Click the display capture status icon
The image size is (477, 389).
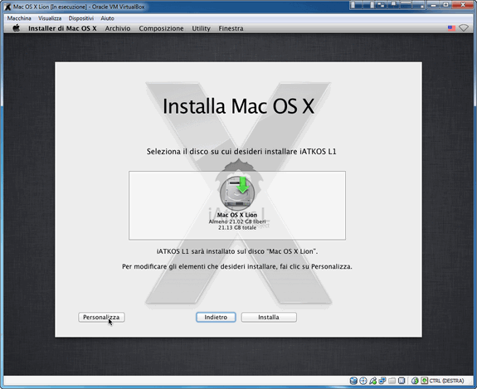point(402,381)
